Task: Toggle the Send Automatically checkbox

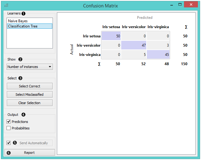Action: click(9, 143)
